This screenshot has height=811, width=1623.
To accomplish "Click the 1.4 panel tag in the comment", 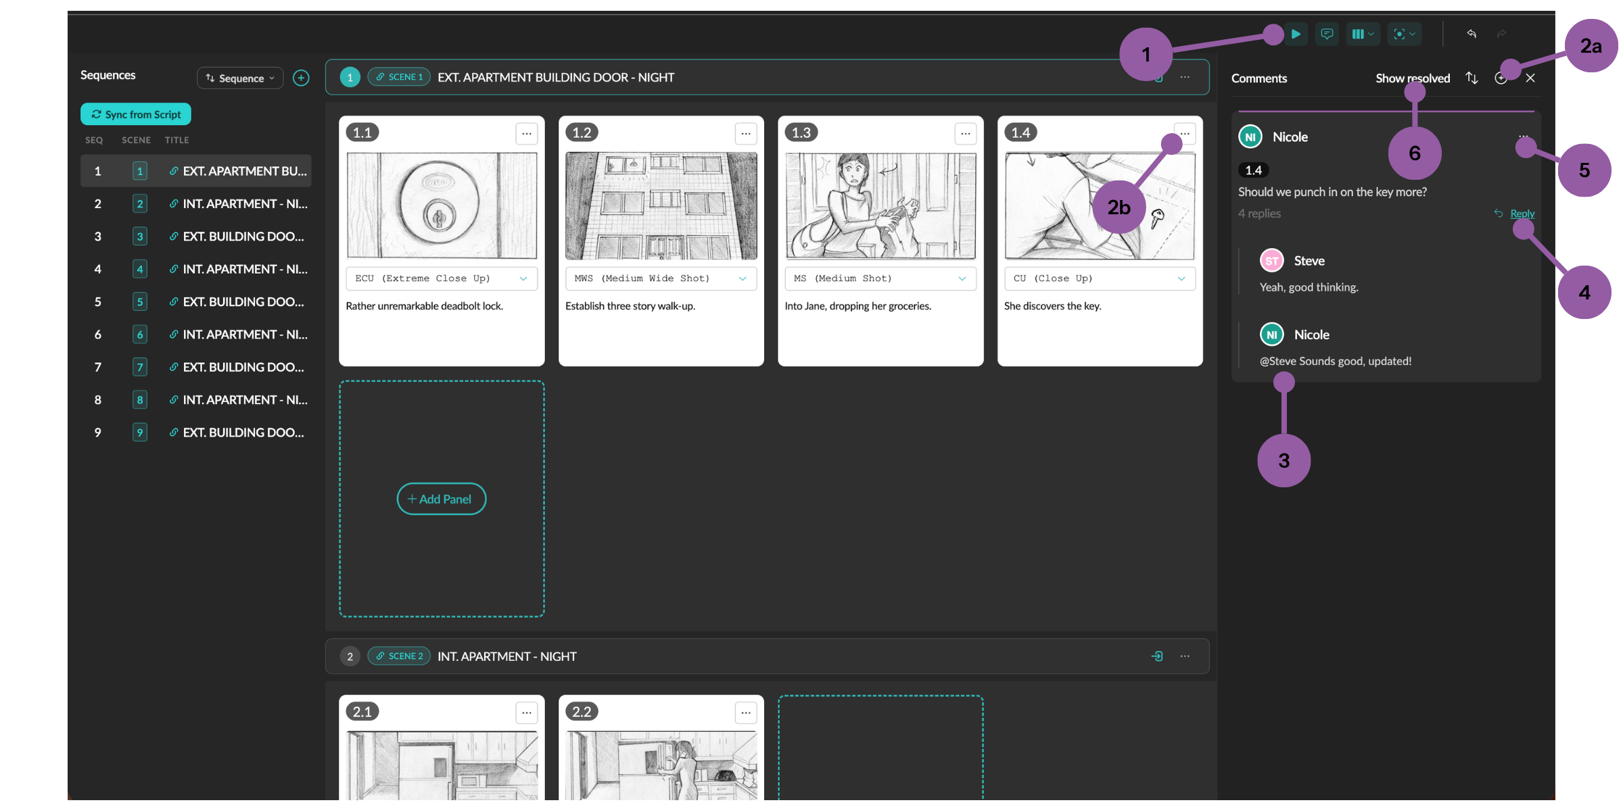I will 1253,170.
